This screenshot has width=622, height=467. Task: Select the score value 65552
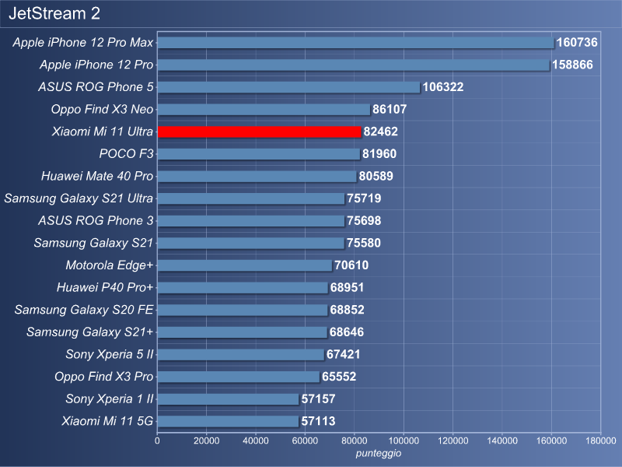point(339,377)
